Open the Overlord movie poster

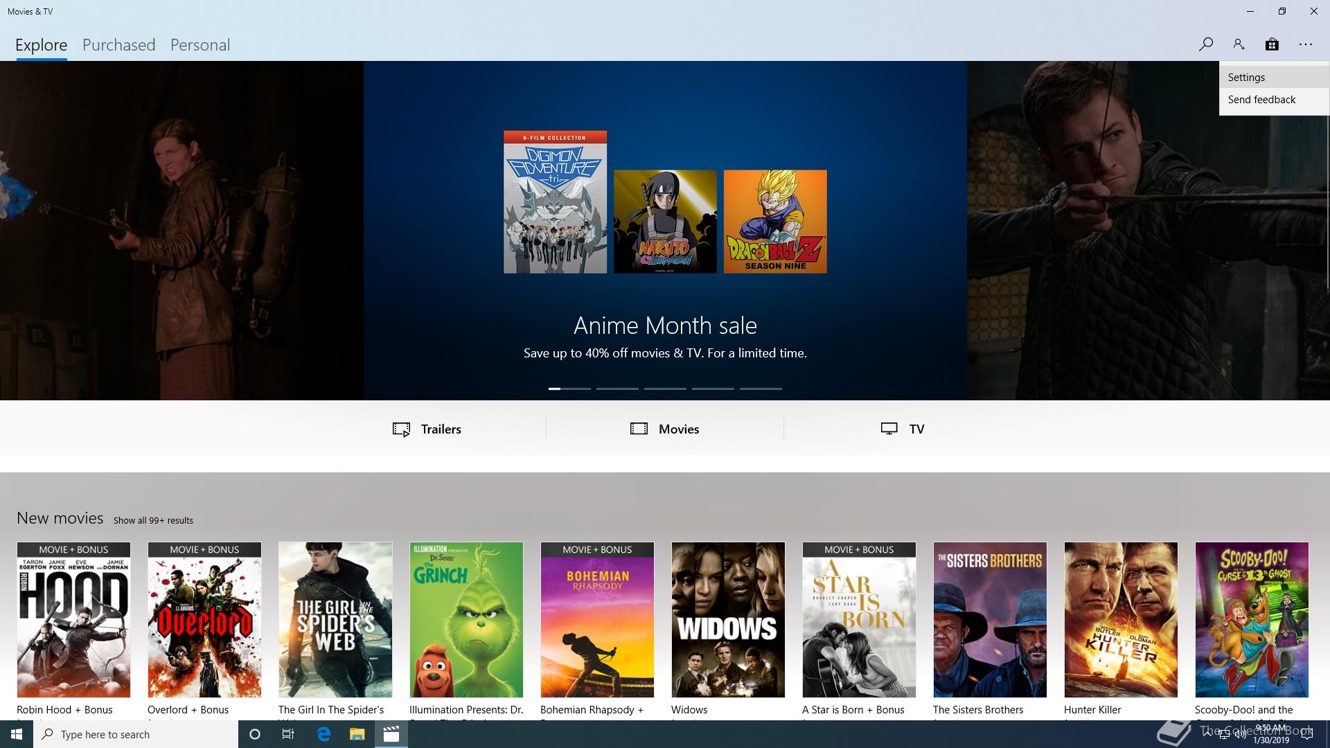[x=204, y=620]
